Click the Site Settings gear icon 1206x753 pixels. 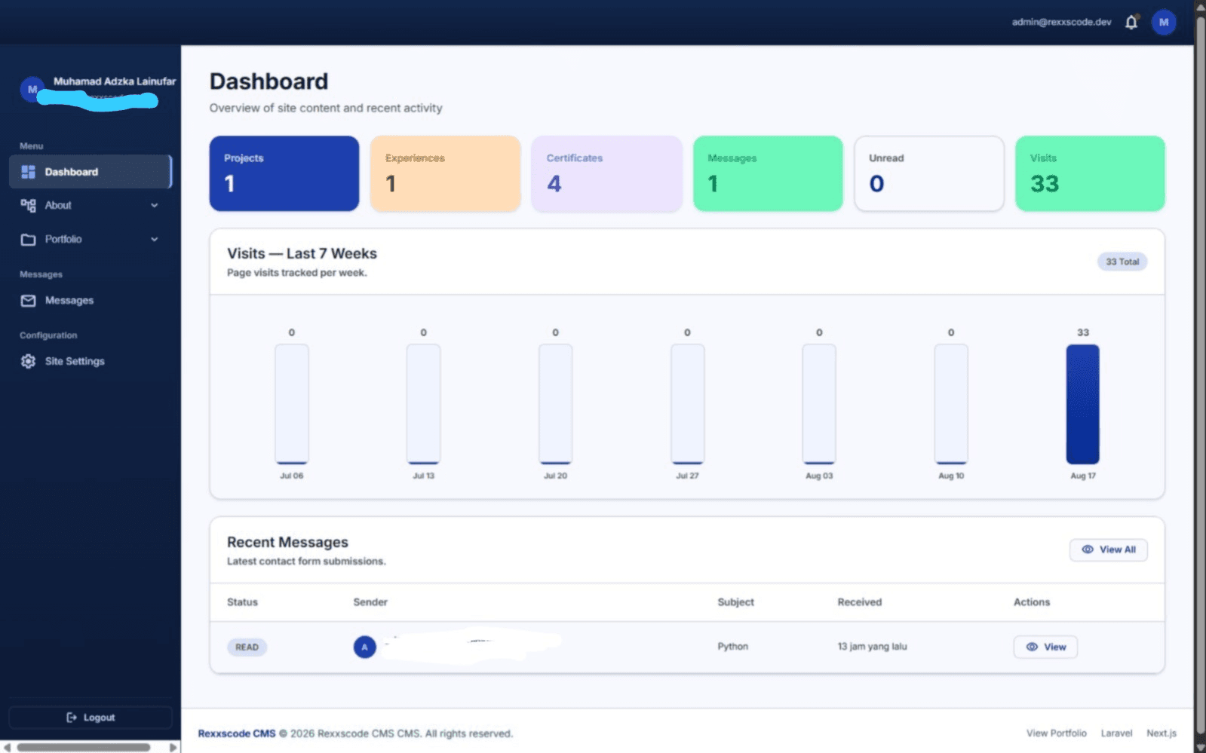click(x=29, y=361)
